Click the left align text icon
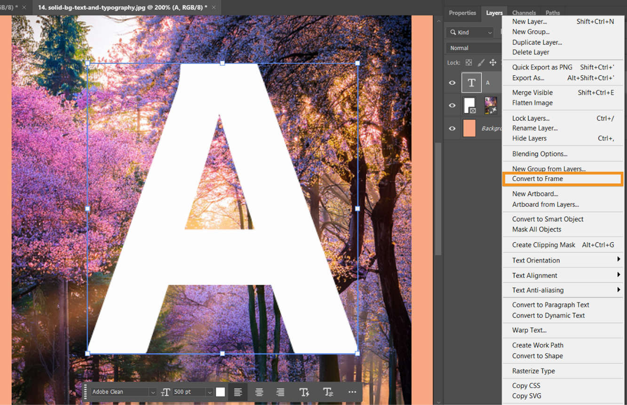Image resolution: width=627 pixels, height=405 pixels. [x=238, y=392]
